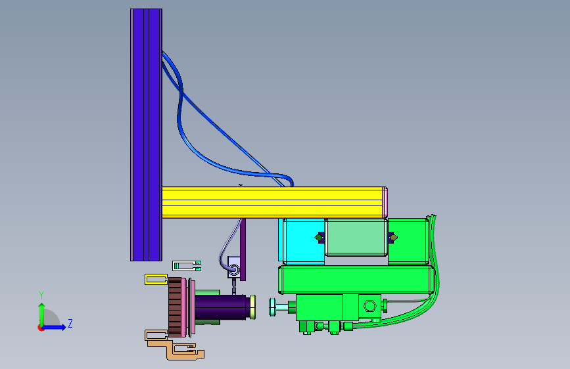
Task: Click the hex nut on green cylinder body
Action: click(x=370, y=306)
